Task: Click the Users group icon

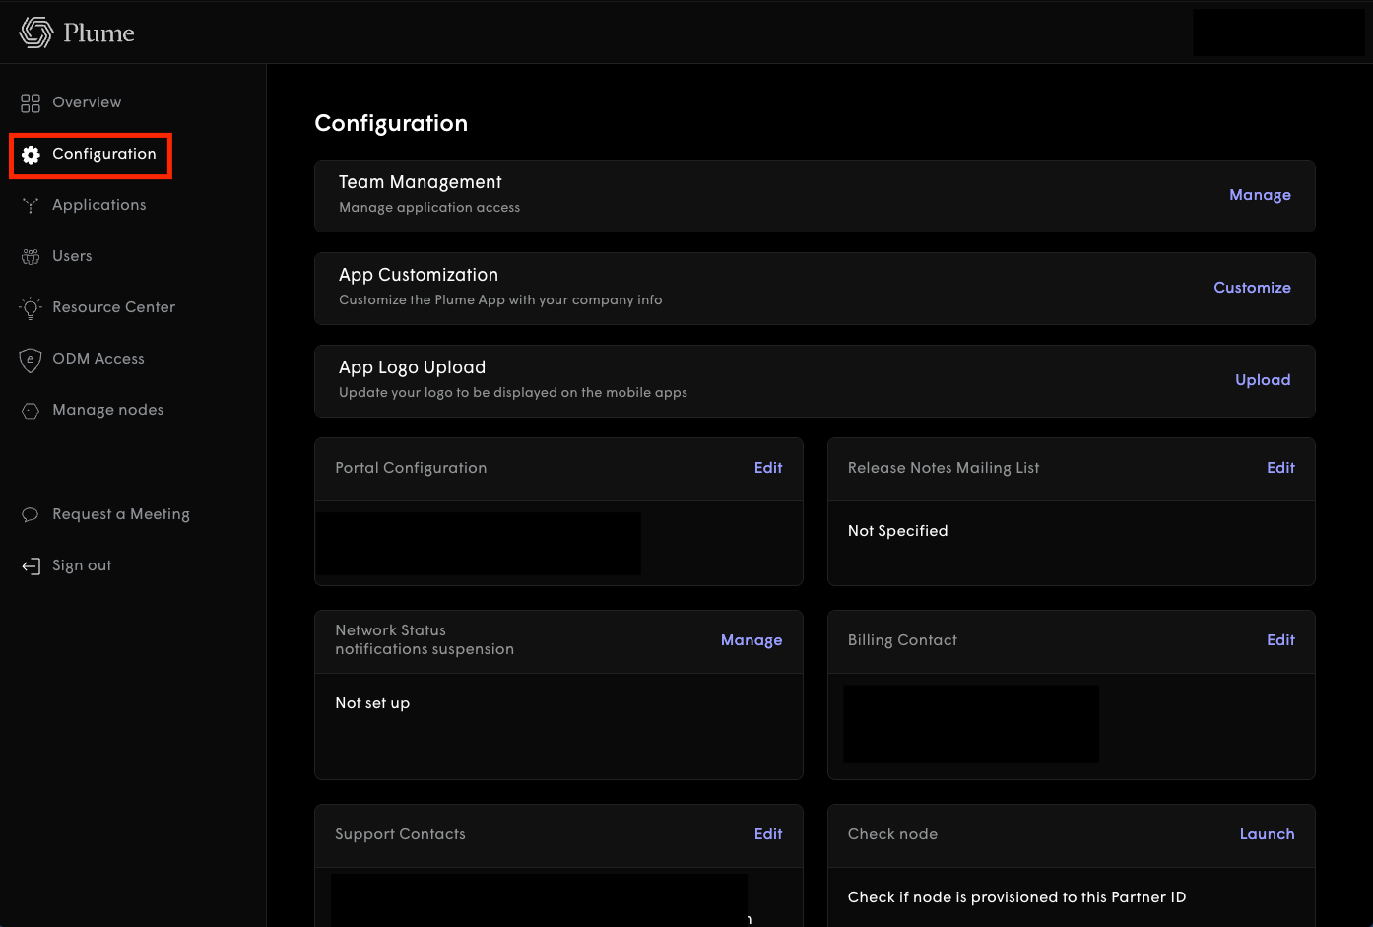Action: (x=31, y=256)
